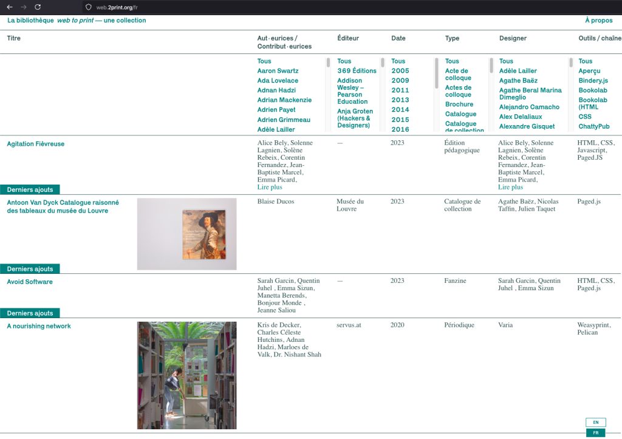Sort by the Titre column header

point(14,38)
